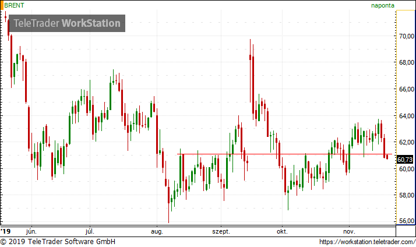The height and width of the screenshot is (247, 416).
Task: Click the 68,00 price axis label
Action: pyautogui.click(x=407, y=62)
